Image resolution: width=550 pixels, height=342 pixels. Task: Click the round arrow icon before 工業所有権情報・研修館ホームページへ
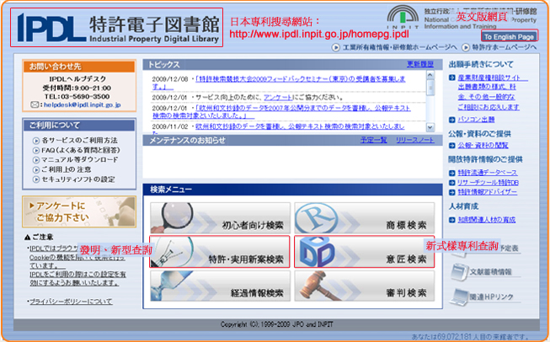tap(336, 47)
